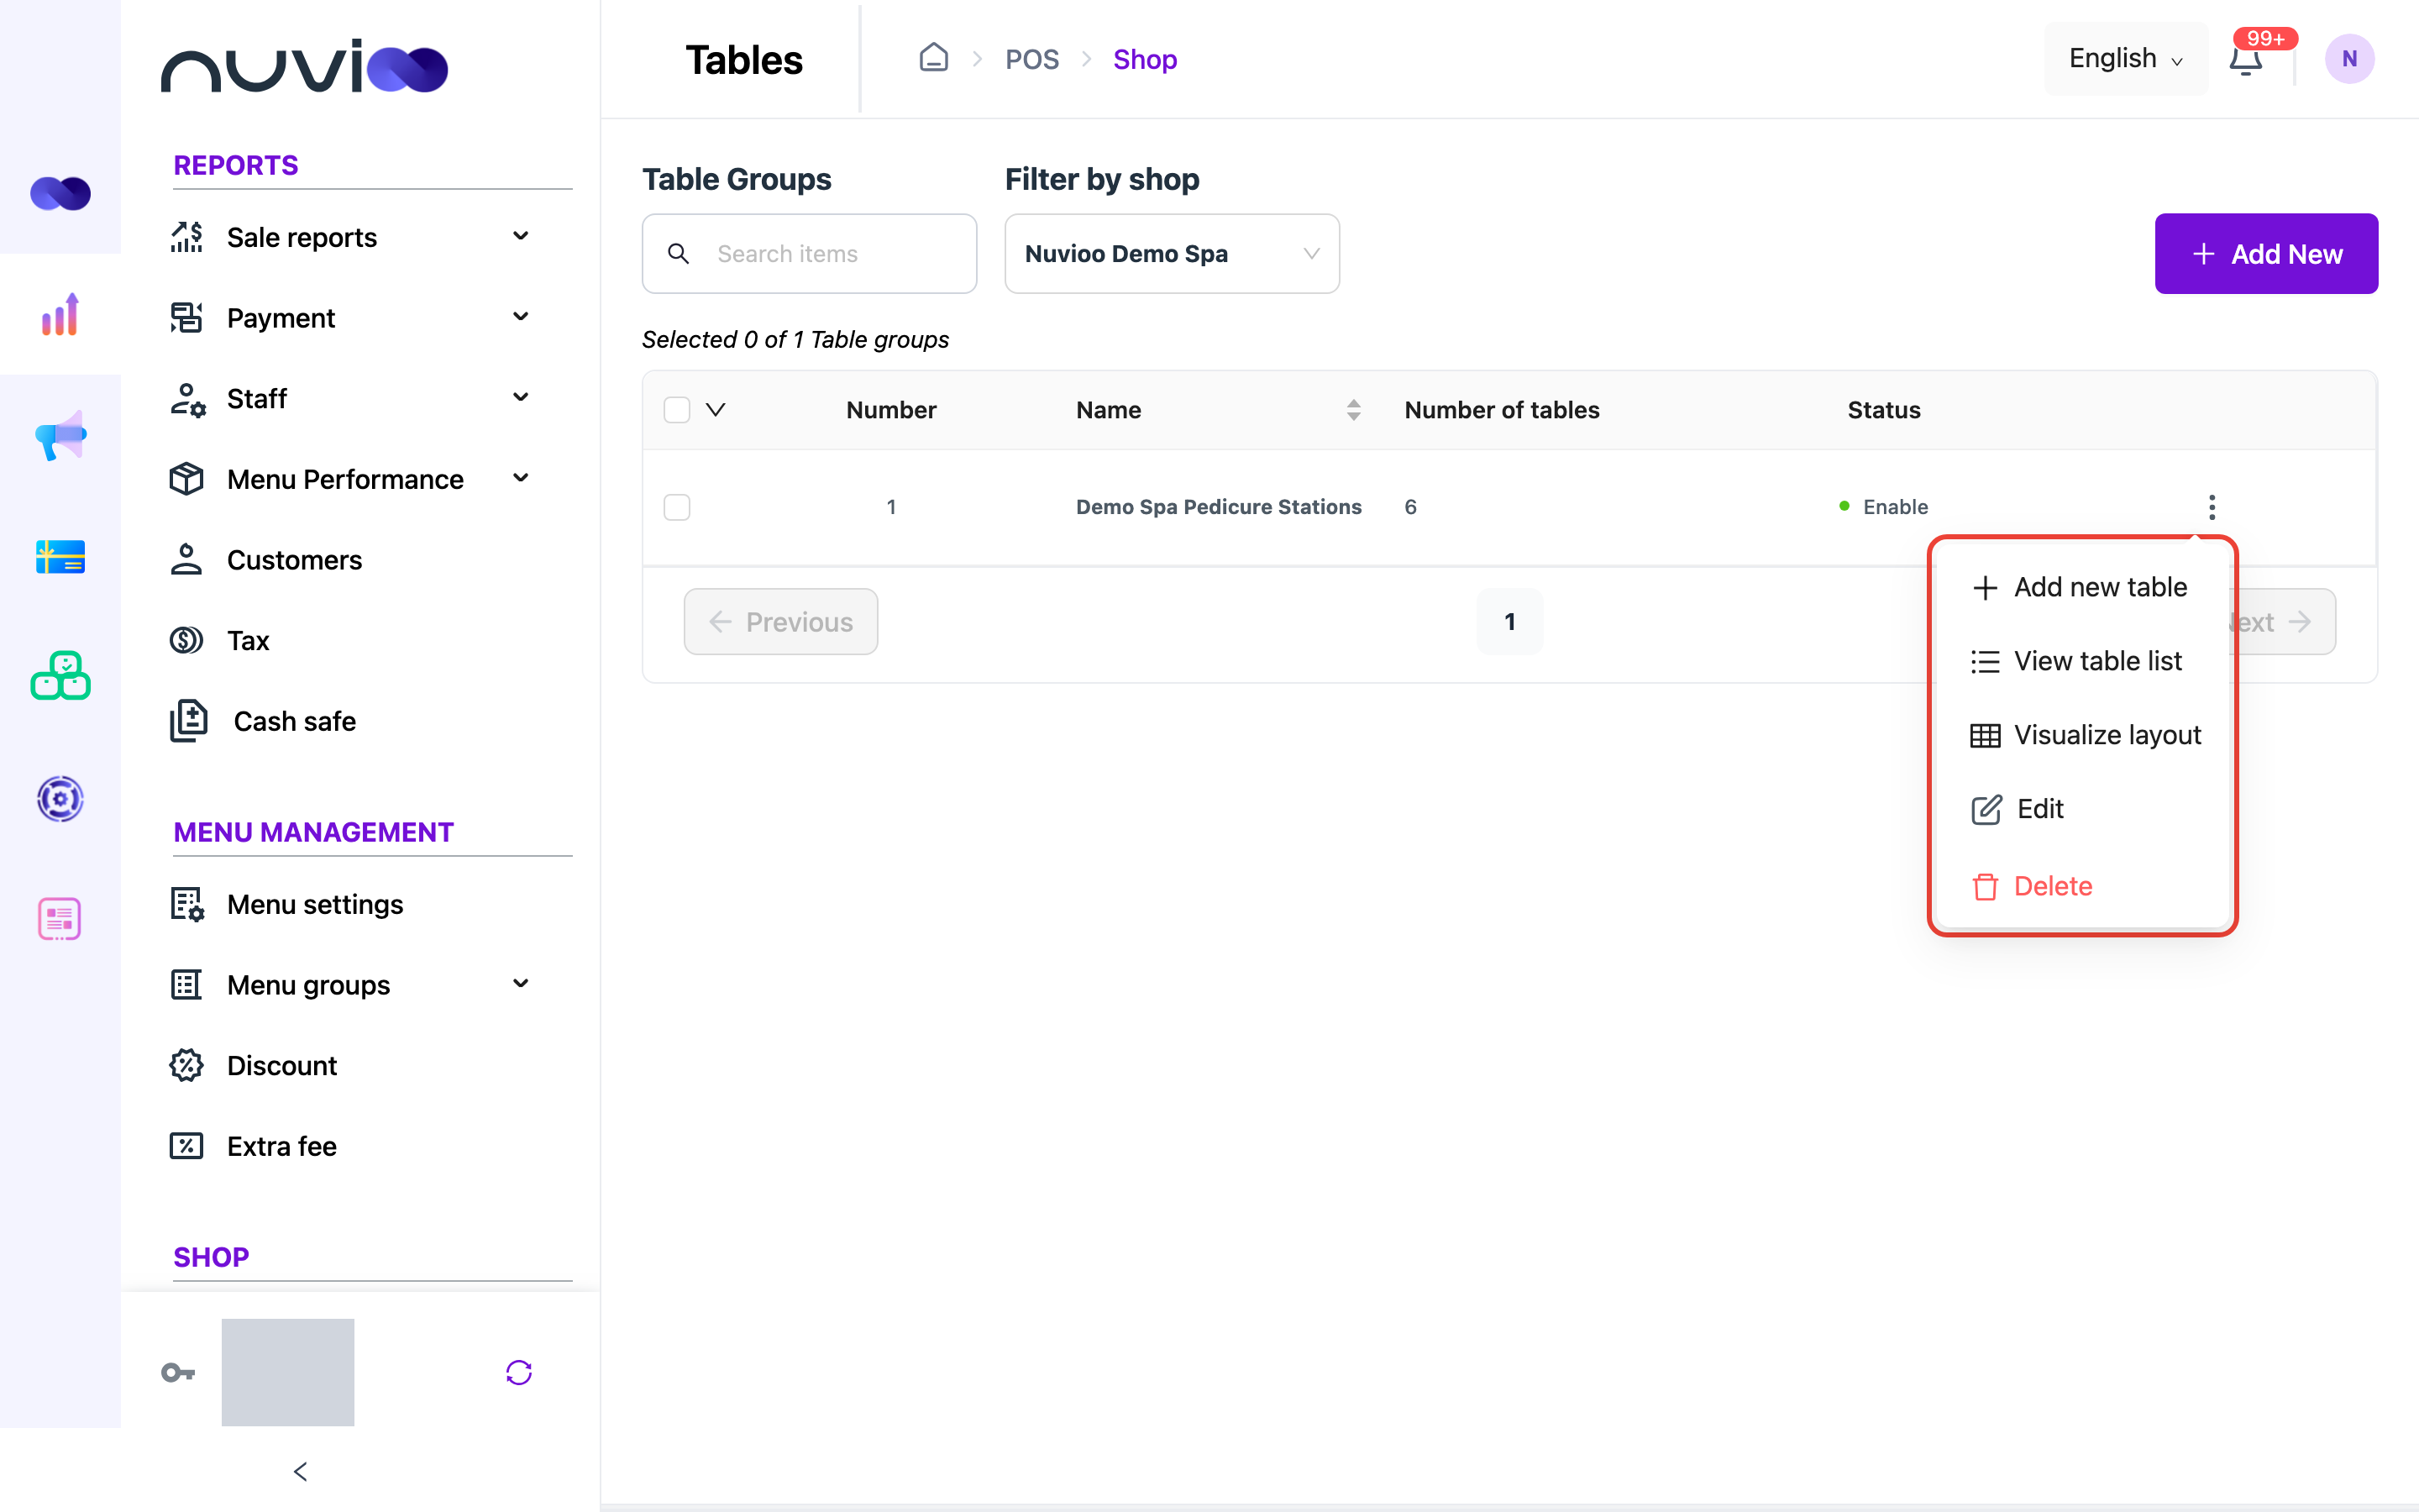
Task: Open the Nuvioo Demo Spa shop filter dropdown
Action: pos(1172,254)
